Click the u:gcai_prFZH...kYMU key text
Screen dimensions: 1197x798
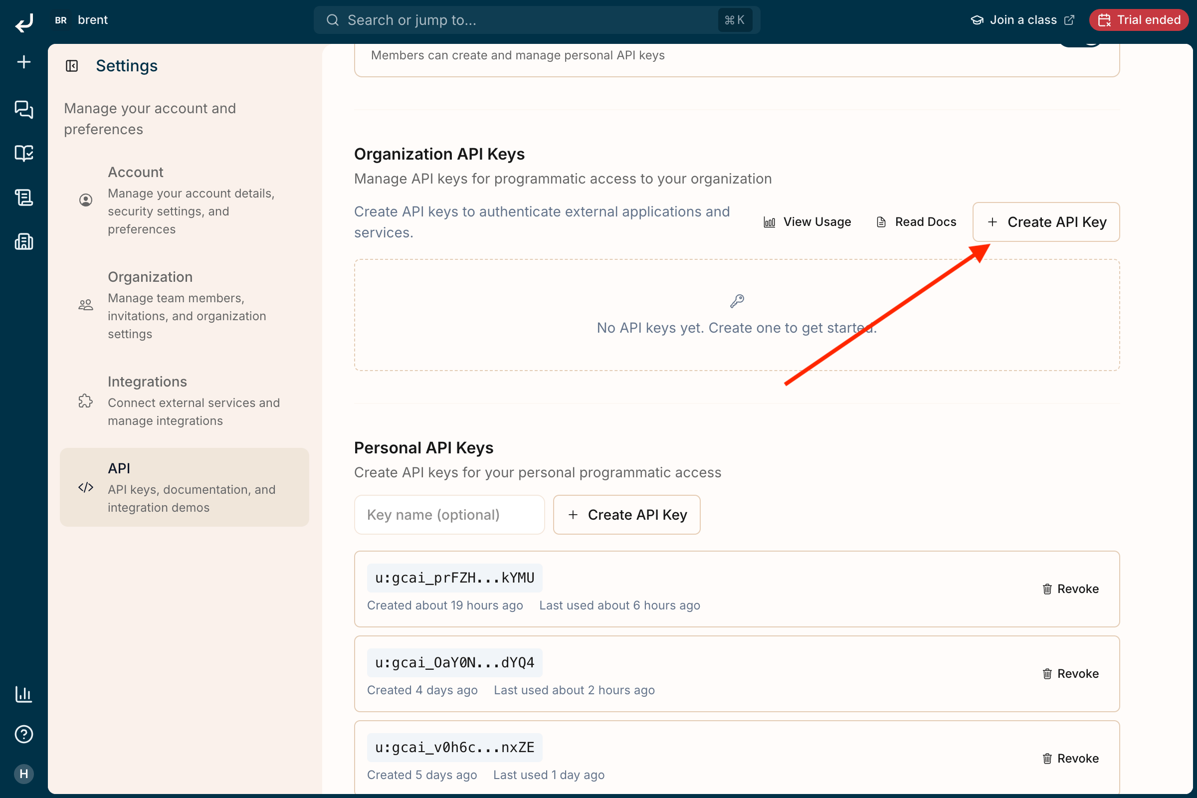click(454, 578)
